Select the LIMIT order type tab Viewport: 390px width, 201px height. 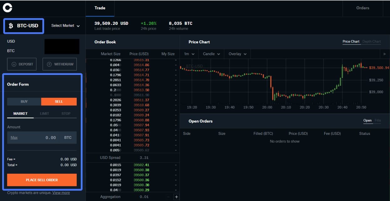(x=44, y=114)
